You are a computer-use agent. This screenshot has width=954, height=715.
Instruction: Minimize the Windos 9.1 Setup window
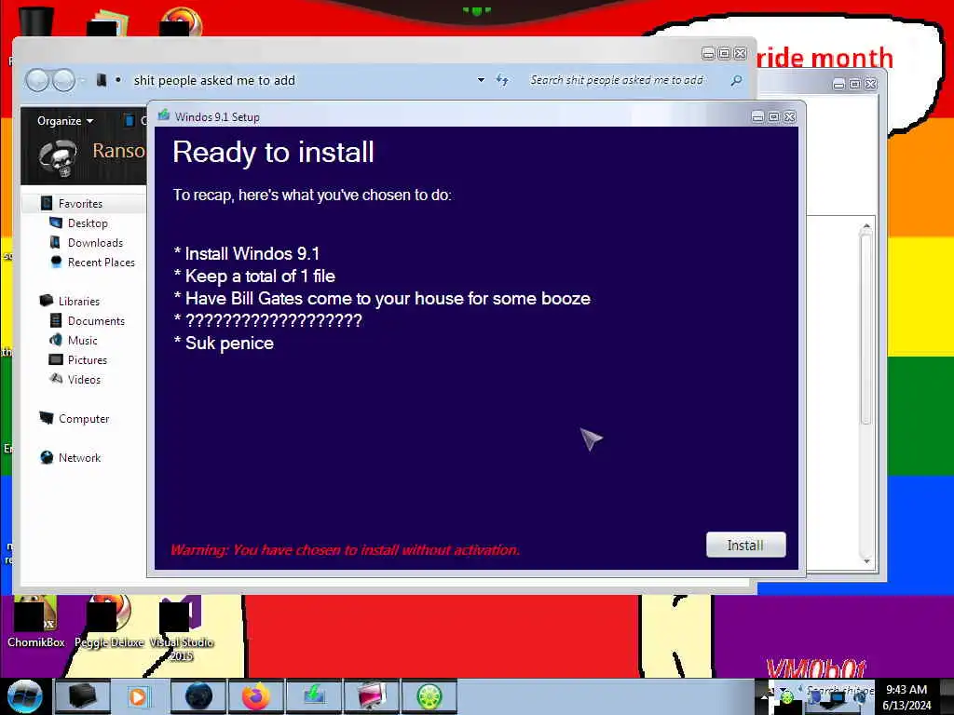coord(757,116)
